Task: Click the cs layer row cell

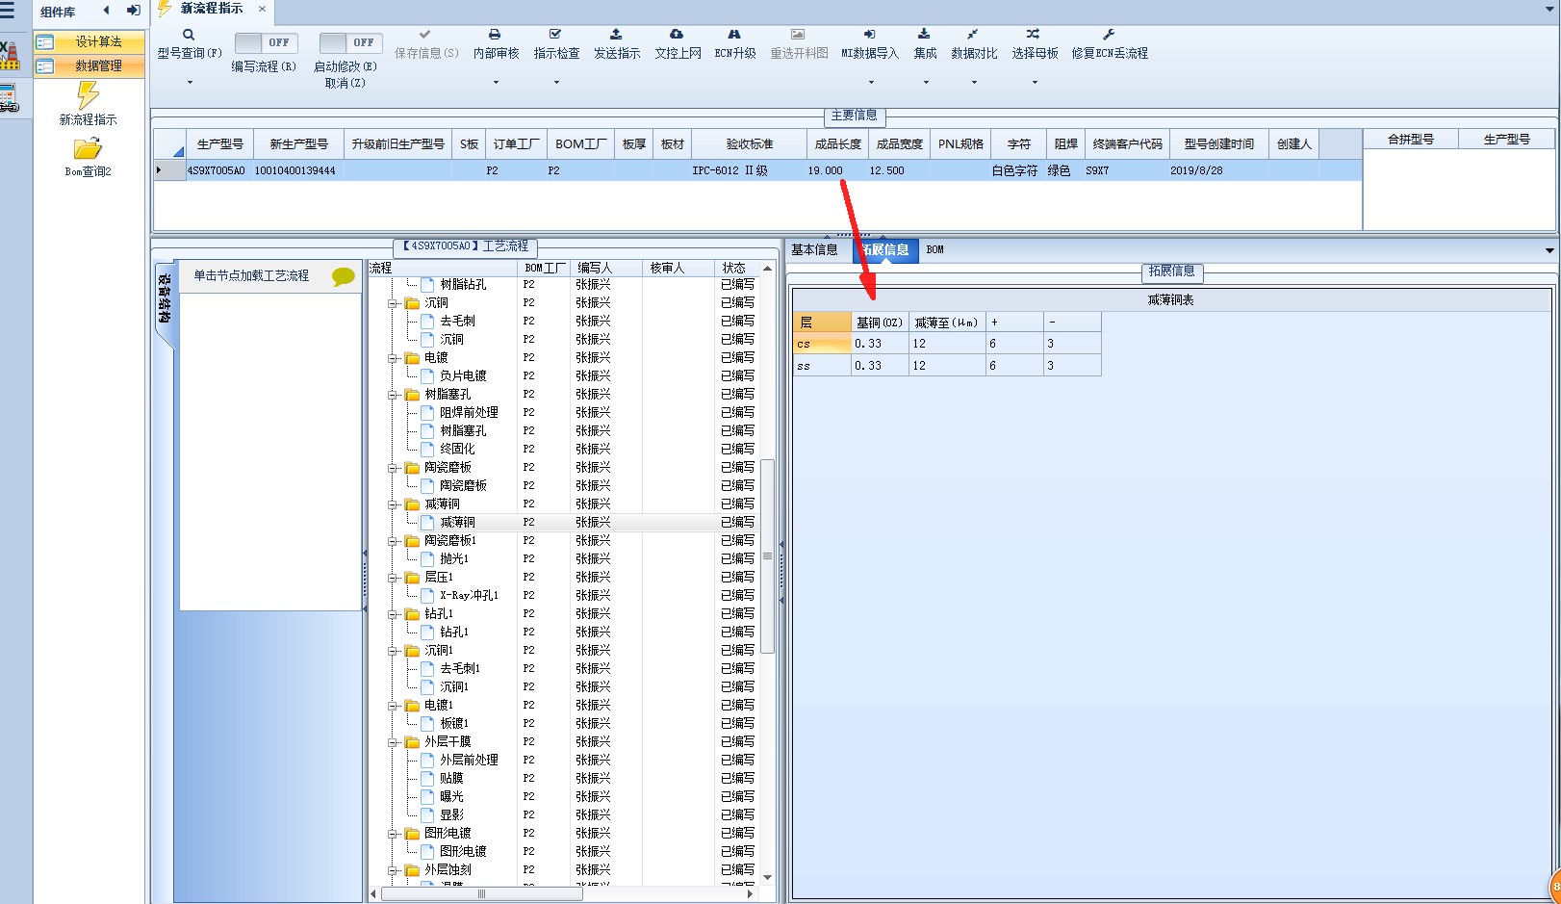Action: 822,344
